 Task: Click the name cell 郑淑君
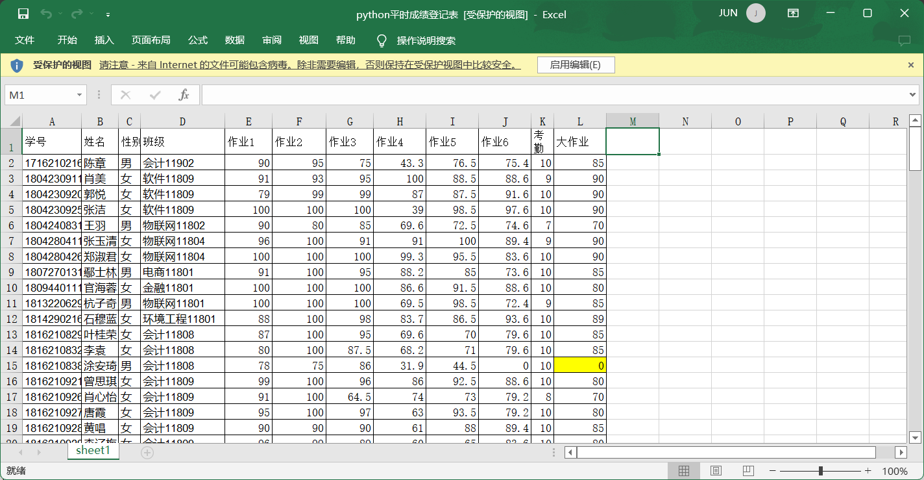pos(100,257)
